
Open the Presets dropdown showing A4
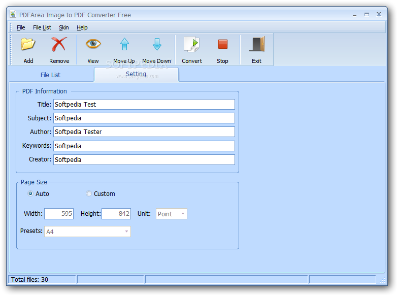pyautogui.click(x=87, y=232)
